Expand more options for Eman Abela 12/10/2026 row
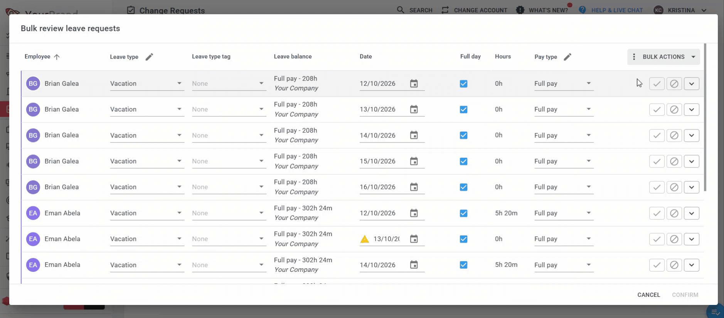 coord(691,213)
